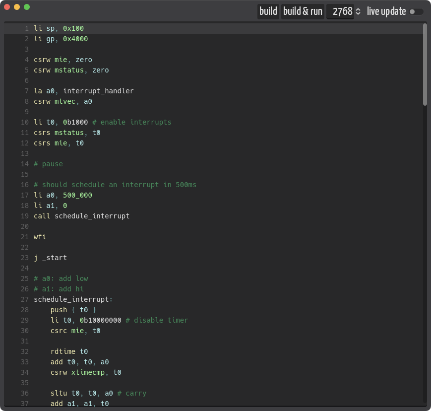The height and width of the screenshot is (411, 431).
Task: Click the '# pause' comment
Action: point(48,164)
